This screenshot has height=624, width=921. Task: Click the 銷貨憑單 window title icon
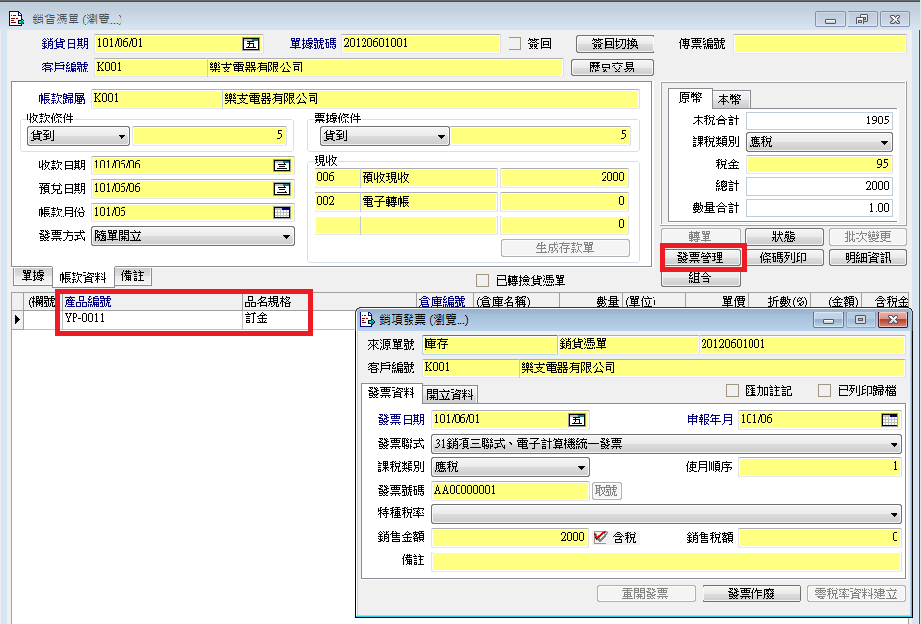[15, 19]
